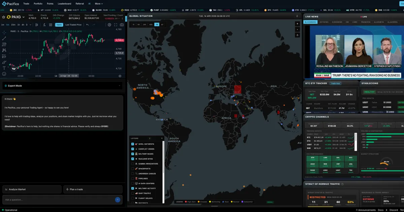The height and width of the screenshot is (212, 404).
Task: Enable the Spaceports layer
Action: click(133, 169)
